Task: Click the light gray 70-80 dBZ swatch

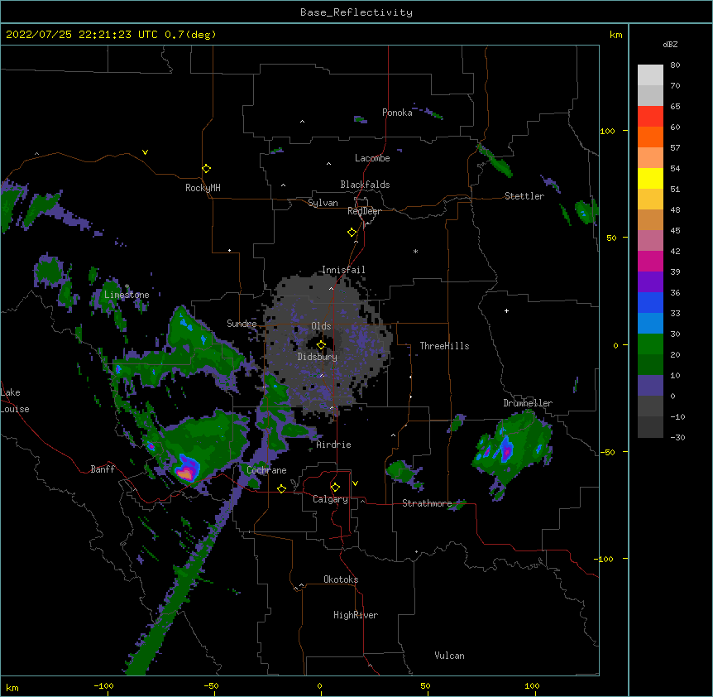Action: click(650, 75)
